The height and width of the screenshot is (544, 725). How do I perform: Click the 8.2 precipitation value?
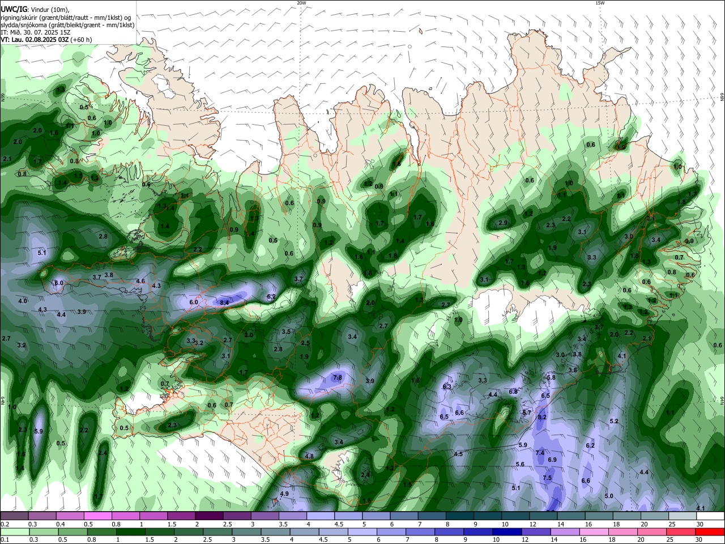coord(541,417)
